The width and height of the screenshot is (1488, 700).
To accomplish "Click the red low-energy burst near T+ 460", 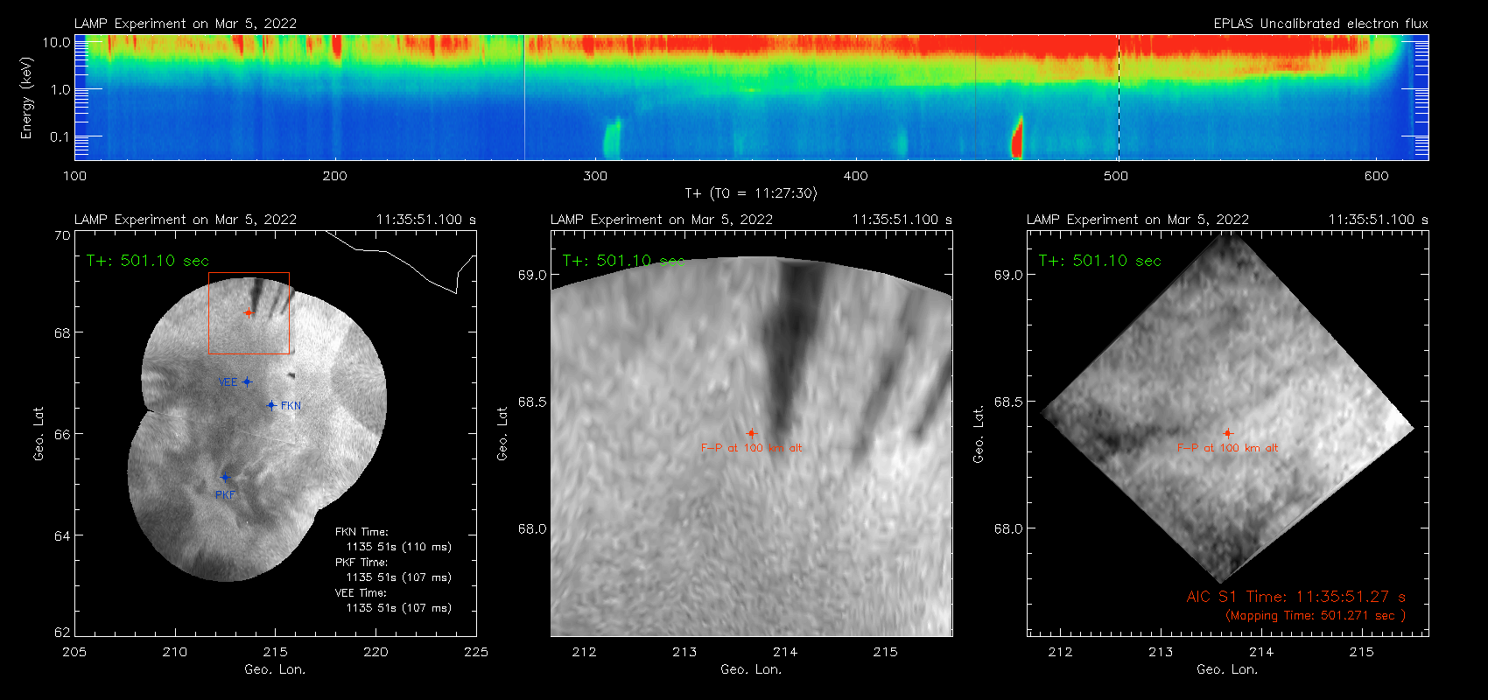I will (x=1017, y=137).
